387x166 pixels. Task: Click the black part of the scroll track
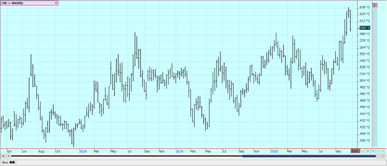point(127,156)
